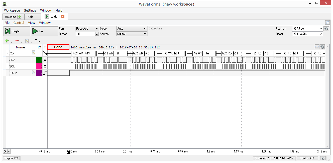The width and height of the screenshot is (333, 163).
Task: Click the DIO 2 purple color swatch
Action: [x=39, y=73]
